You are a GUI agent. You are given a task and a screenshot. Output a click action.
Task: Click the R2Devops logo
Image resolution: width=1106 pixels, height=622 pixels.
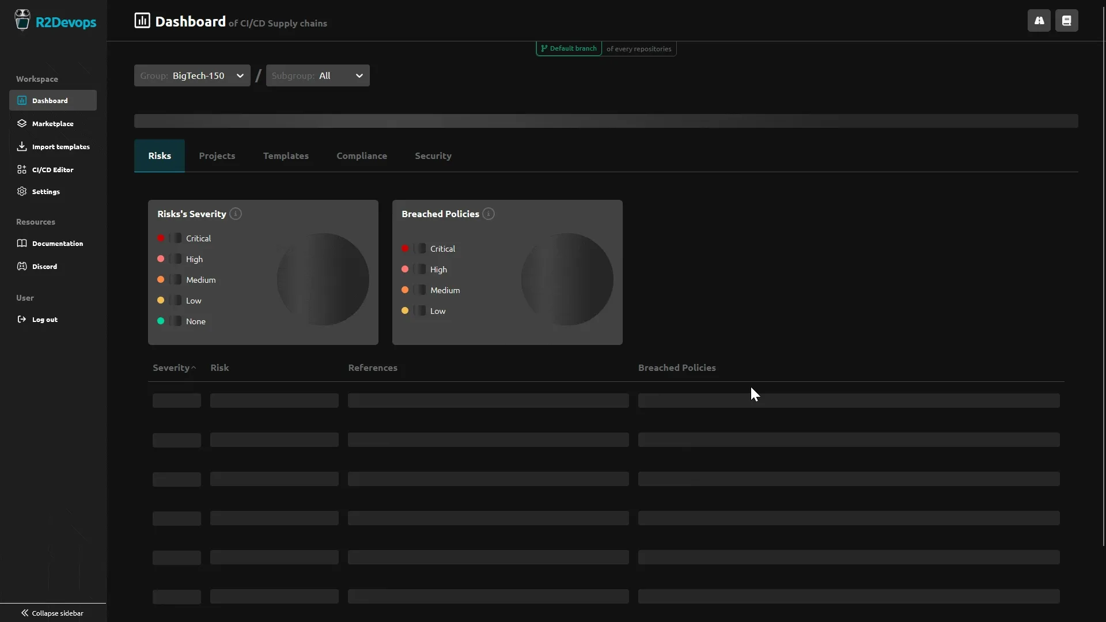[x=56, y=22]
